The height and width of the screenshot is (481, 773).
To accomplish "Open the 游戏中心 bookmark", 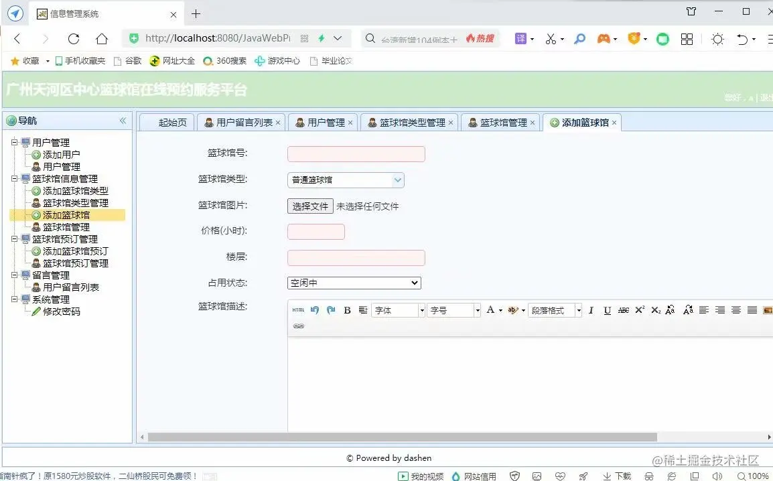I will (x=277, y=60).
